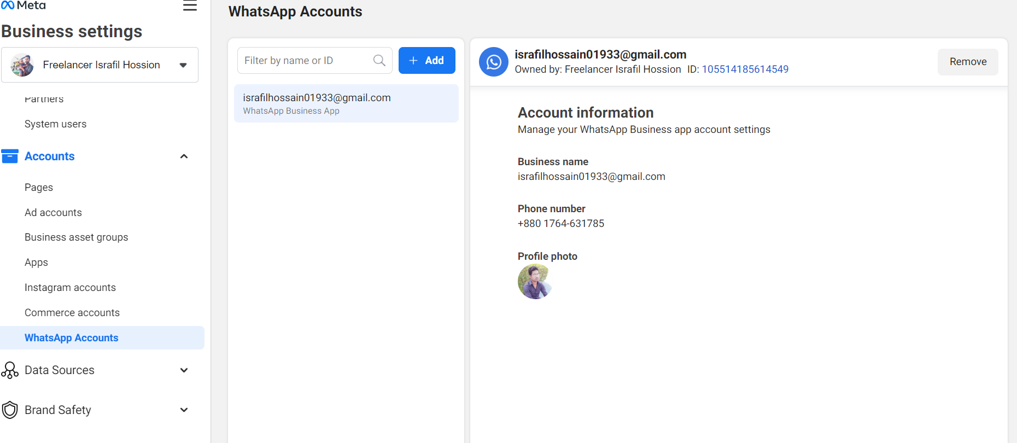Screen dimensions: 1017x443
Task: Open Commerce accounts
Action: click(72, 313)
